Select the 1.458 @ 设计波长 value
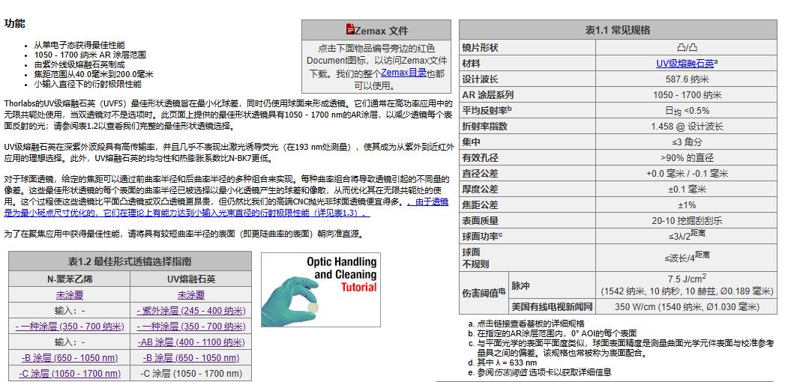The height and width of the screenshot is (382, 785). [687, 127]
